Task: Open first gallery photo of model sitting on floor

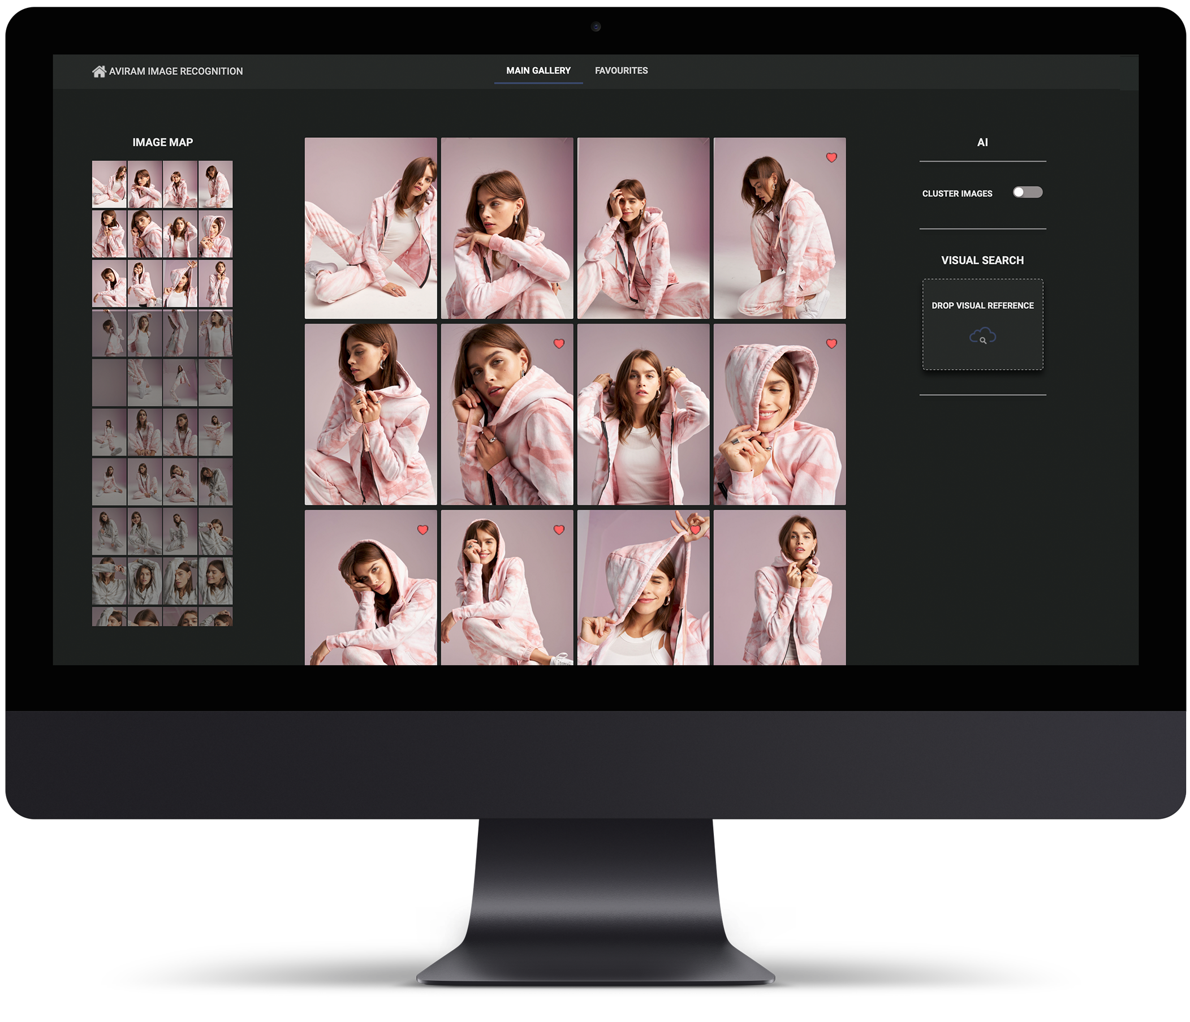Action: click(x=370, y=228)
